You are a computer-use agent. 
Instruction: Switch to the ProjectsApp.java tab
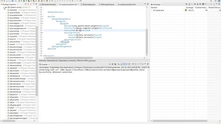coord(89,4)
